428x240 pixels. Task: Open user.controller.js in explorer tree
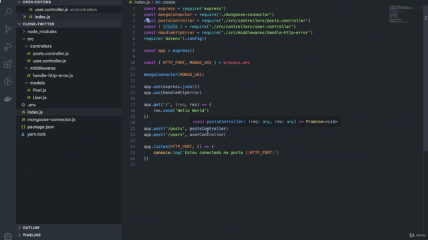pyautogui.click(x=49, y=61)
